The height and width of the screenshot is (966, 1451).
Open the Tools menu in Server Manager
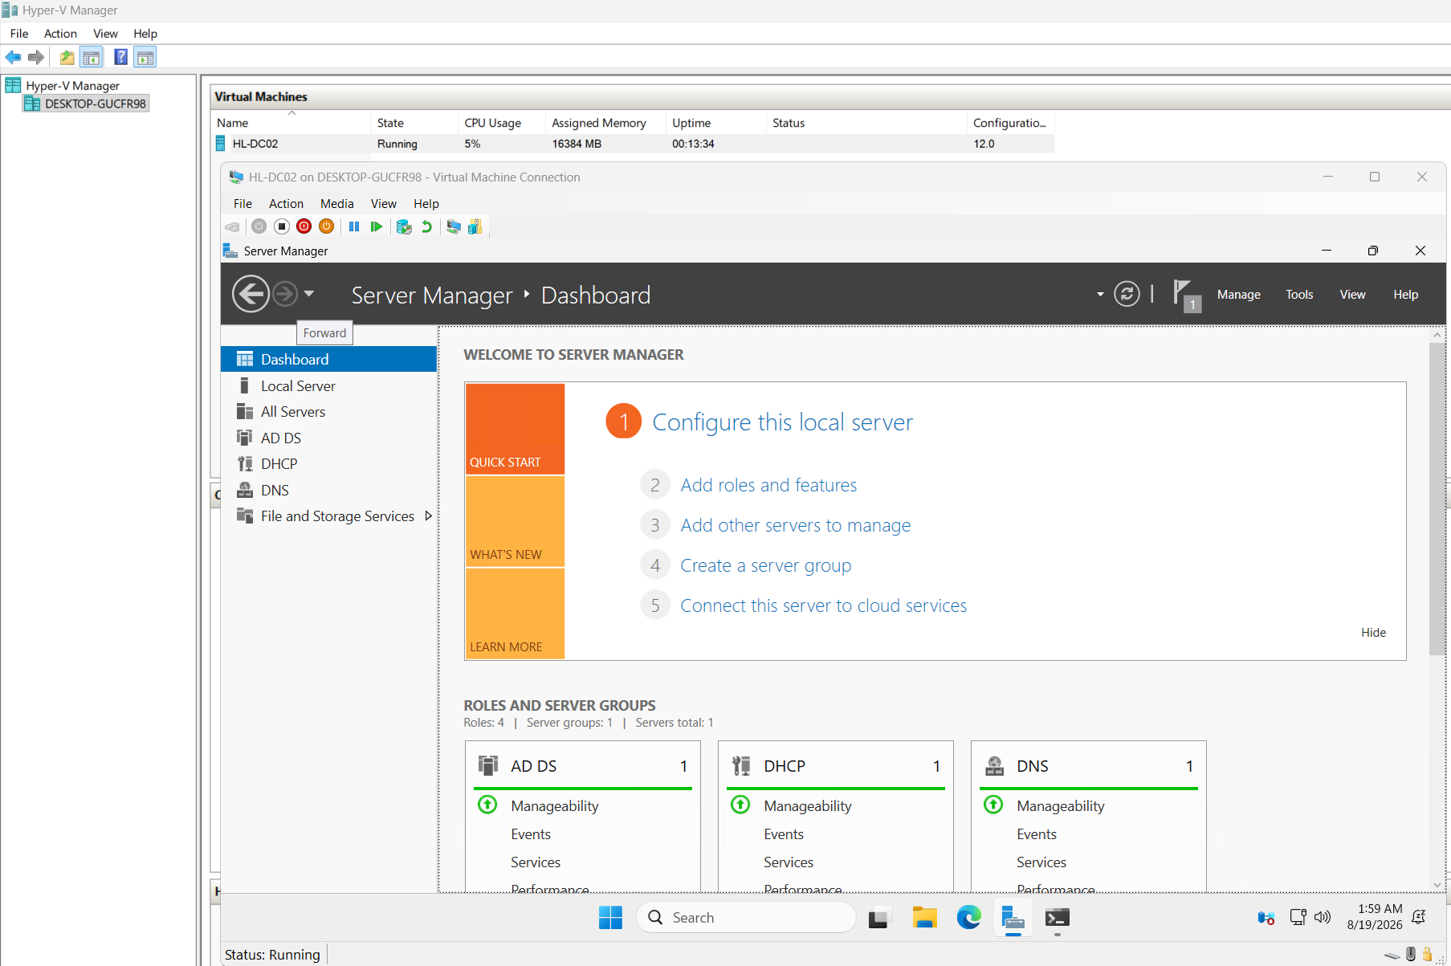pyautogui.click(x=1299, y=295)
